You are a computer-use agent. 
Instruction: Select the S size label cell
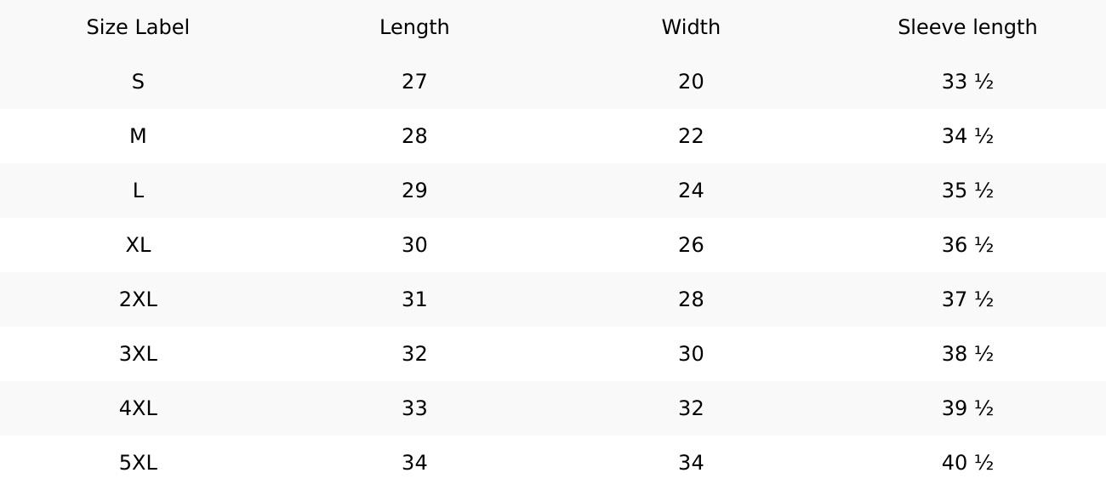[138, 82]
